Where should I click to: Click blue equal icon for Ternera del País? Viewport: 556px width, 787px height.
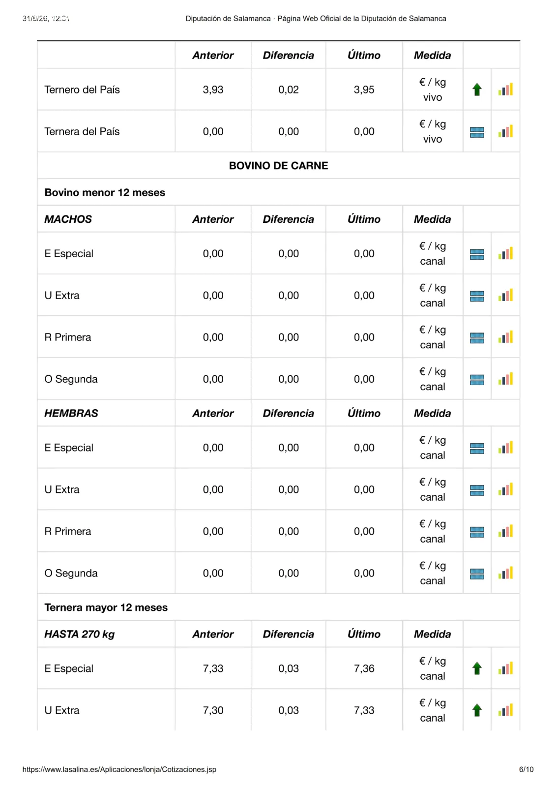[x=477, y=132]
